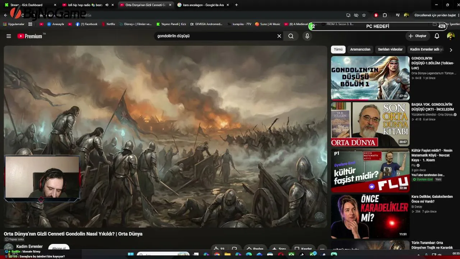Viewport: 460px width, 259px height.
Task: Select the Tümü filter chip
Action: pyautogui.click(x=338, y=49)
